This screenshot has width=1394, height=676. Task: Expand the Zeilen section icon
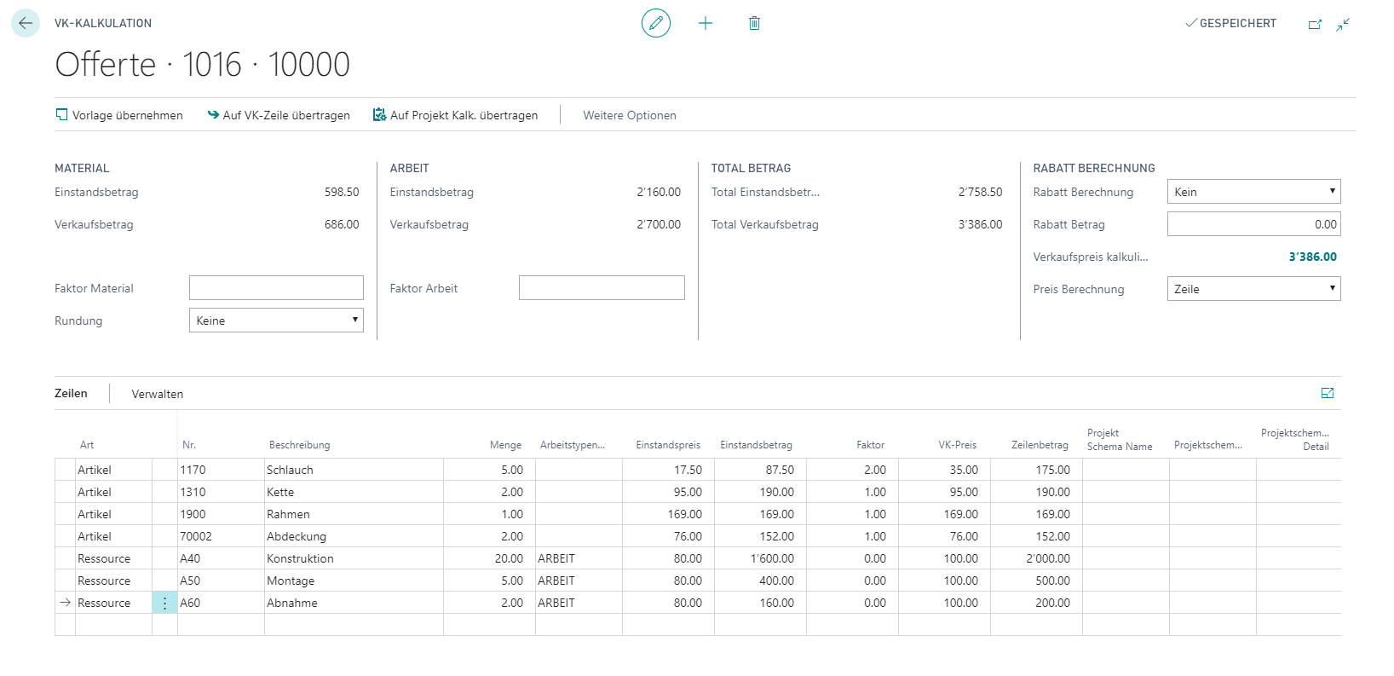(x=1328, y=393)
